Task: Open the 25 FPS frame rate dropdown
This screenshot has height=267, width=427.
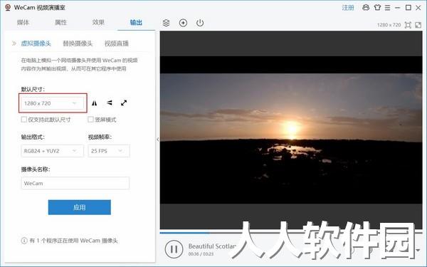Action: (x=109, y=151)
